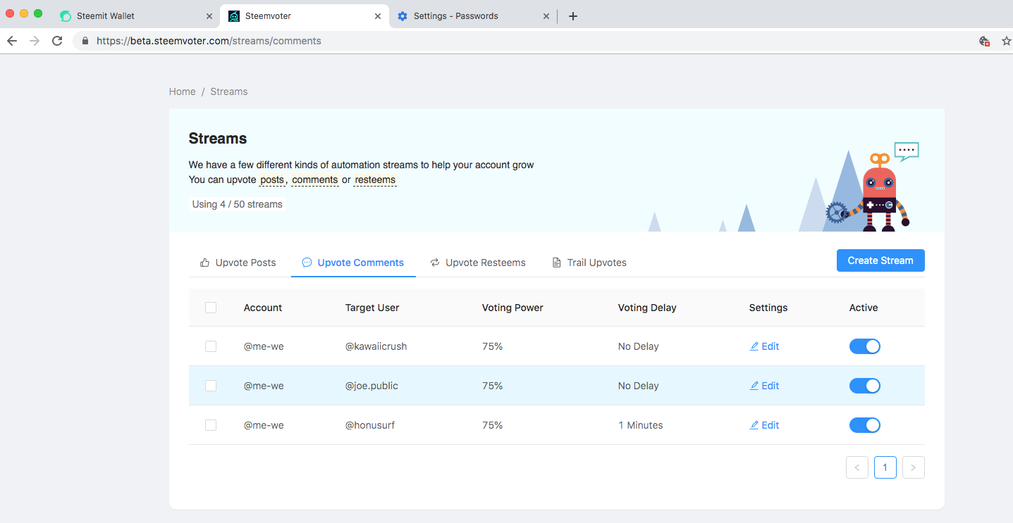Click the Create Stream button
Image resolution: width=1013 pixels, height=523 pixels.
click(880, 260)
